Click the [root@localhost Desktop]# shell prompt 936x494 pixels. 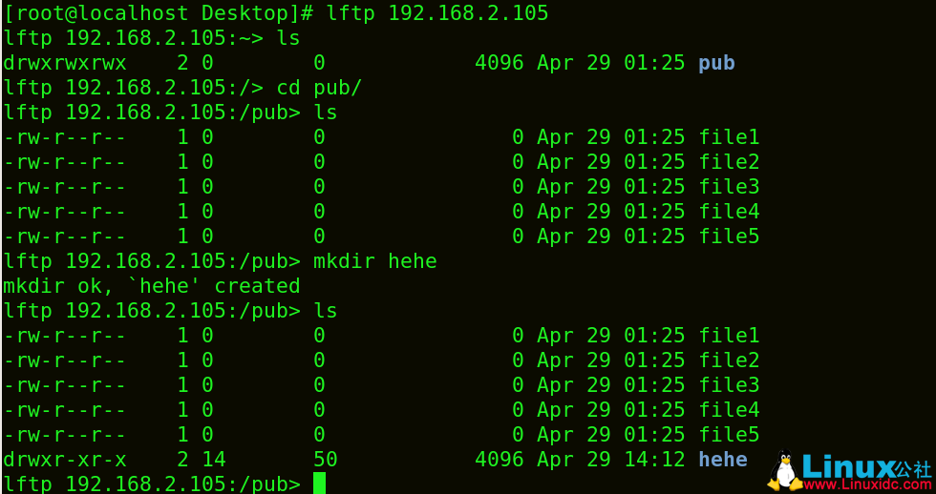click(x=159, y=13)
